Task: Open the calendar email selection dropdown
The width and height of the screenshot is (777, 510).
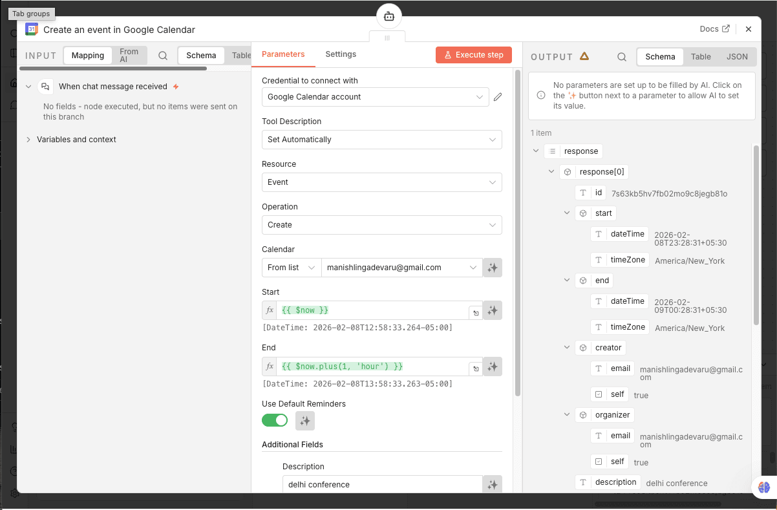Action: pos(401,268)
